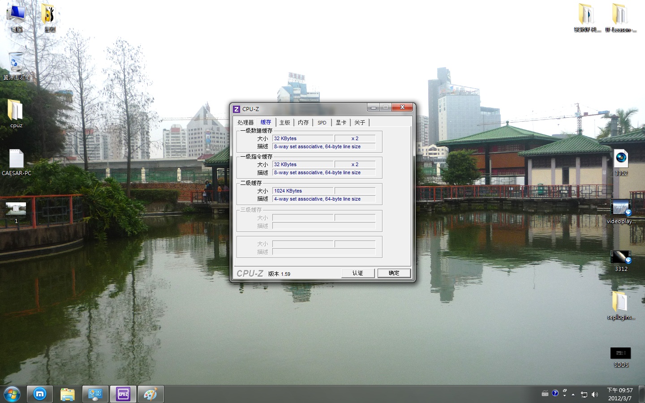
Task: Open the Windows Start menu
Action: tap(12, 394)
